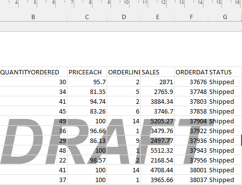Select order line cell 9
The height and width of the screenshot is (185, 242).
point(124,140)
